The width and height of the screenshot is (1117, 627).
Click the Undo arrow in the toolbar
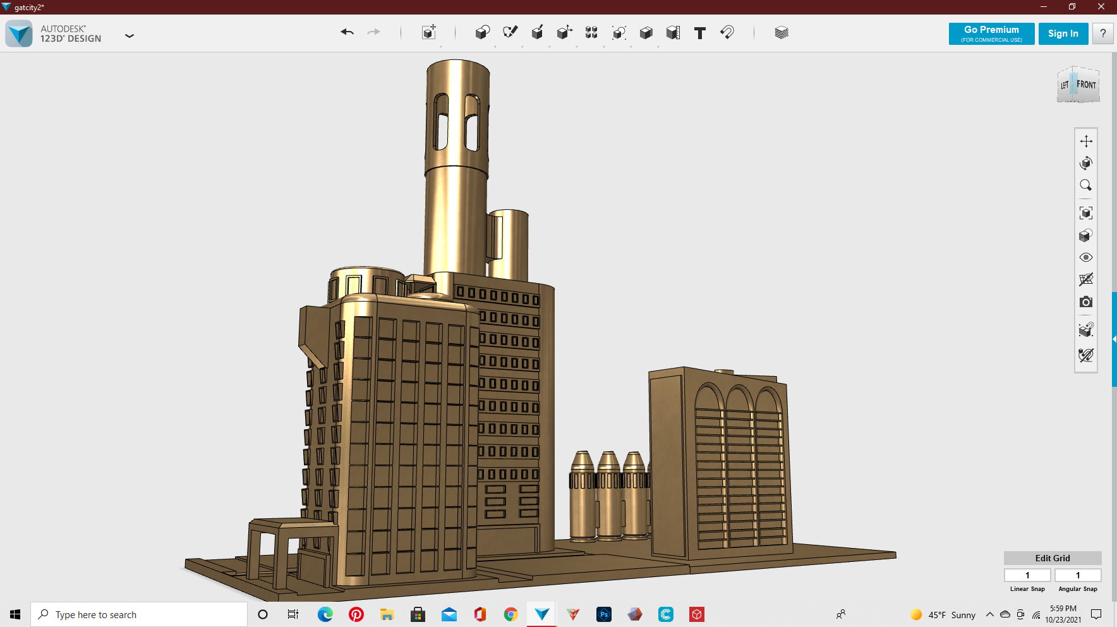click(x=347, y=32)
